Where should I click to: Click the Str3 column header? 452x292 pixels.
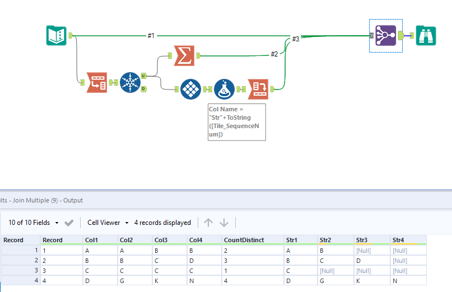tap(372, 240)
